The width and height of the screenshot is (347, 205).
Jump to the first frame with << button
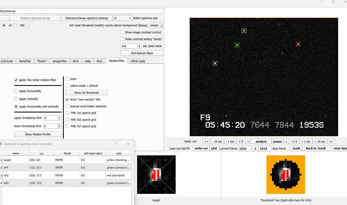point(206,142)
